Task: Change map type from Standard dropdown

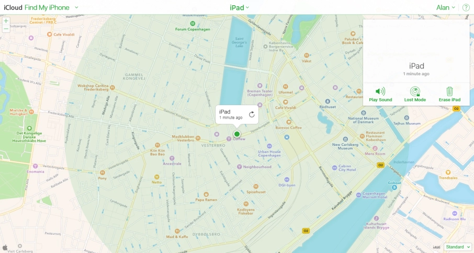Action: 458,247
